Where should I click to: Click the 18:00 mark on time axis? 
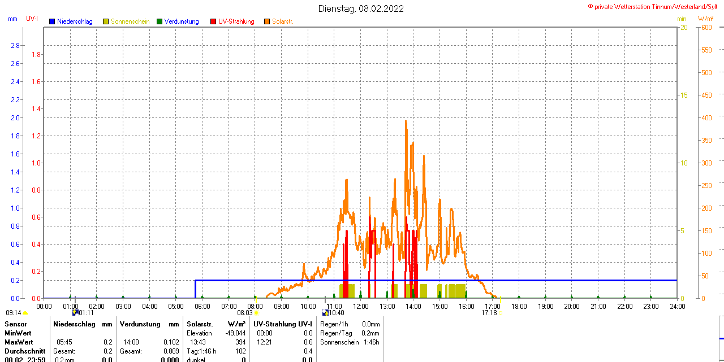[x=519, y=306]
